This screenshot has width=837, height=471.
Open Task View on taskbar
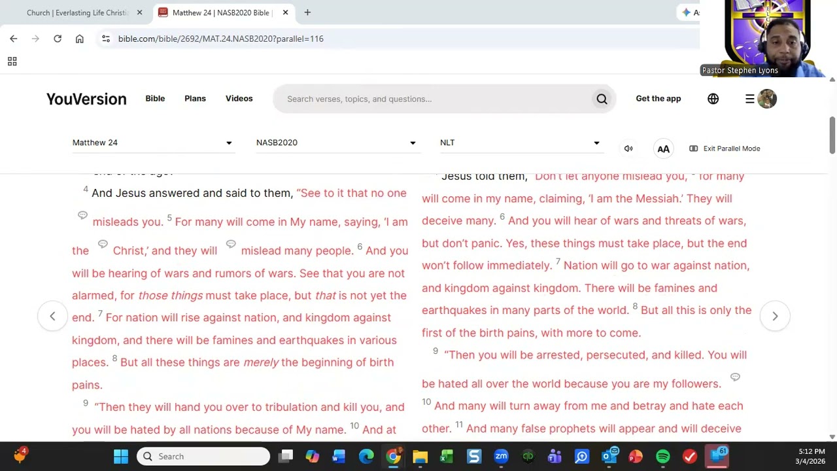pos(286,456)
